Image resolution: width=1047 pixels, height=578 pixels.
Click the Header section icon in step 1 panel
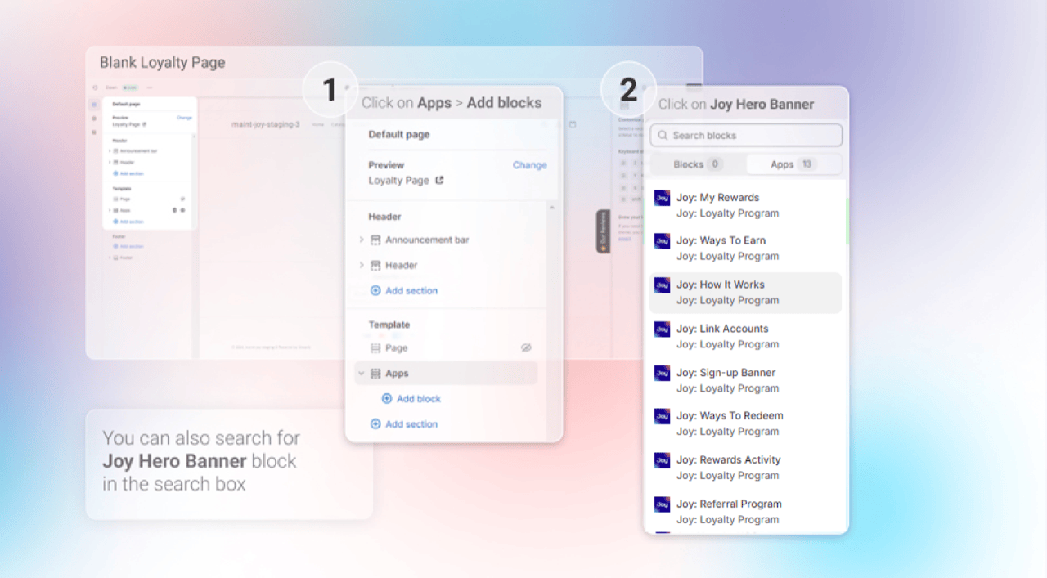tap(375, 265)
